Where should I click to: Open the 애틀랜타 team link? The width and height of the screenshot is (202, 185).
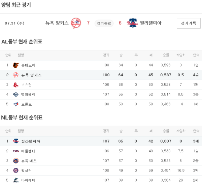[x=28, y=151]
